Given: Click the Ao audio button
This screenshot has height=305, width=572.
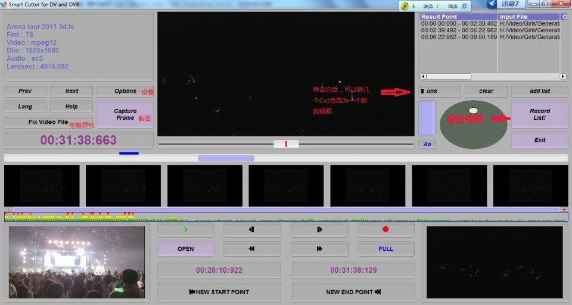Looking at the screenshot, I should 427,144.
